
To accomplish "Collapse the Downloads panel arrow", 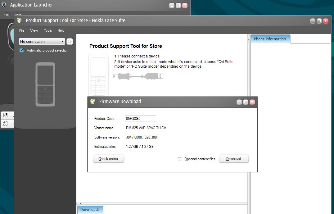I will [x=80, y=203].
